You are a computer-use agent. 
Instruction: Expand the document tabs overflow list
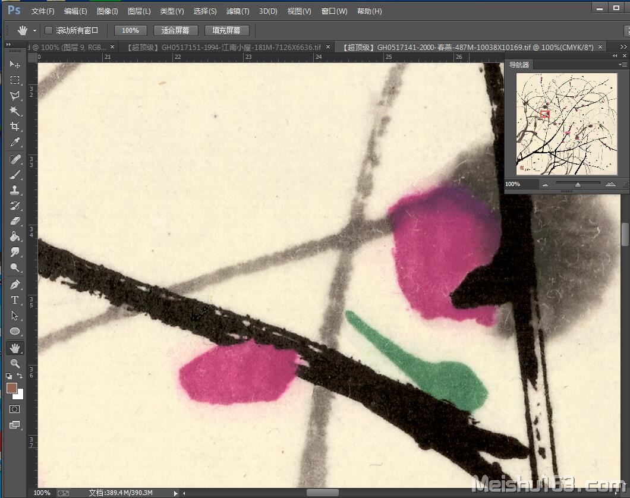(x=623, y=48)
